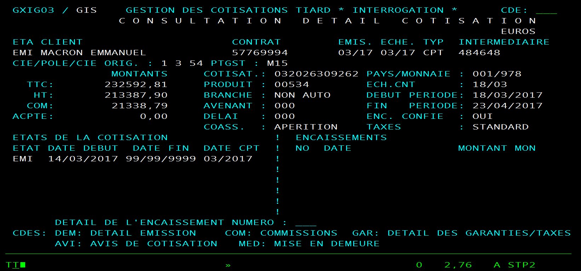Screen dimensions: 581x271
Task: Click the '»' indicator in status bar
Action: [228, 265]
